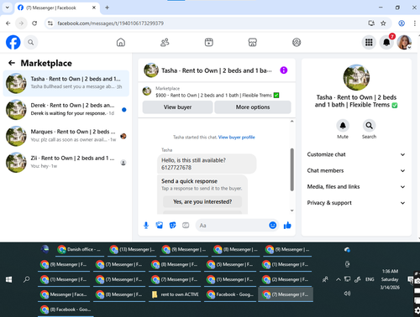Open the emoji picker smiley
Image resolution: width=420 pixels, height=317 pixels.
(x=273, y=226)
